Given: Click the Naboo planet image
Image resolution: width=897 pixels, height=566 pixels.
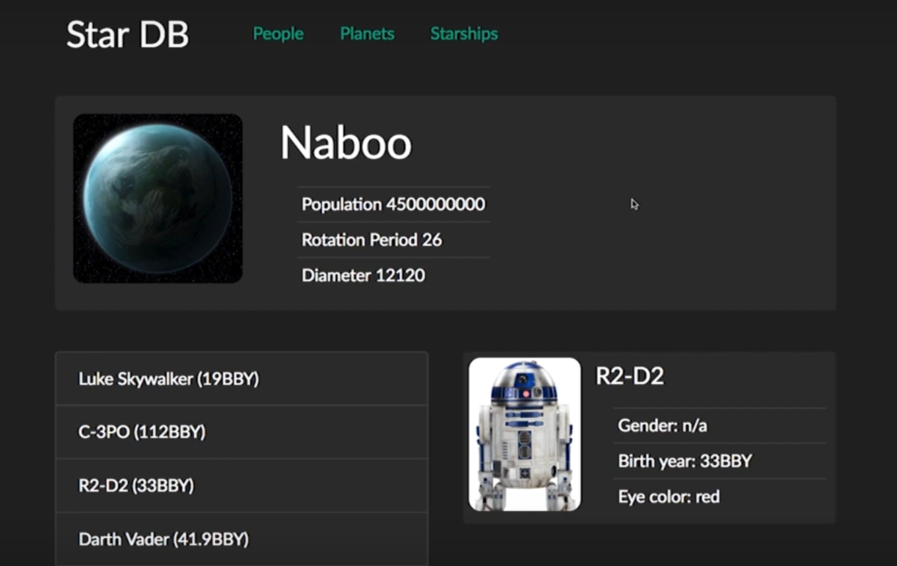Looking at the screenshot, I should (158, 199).
